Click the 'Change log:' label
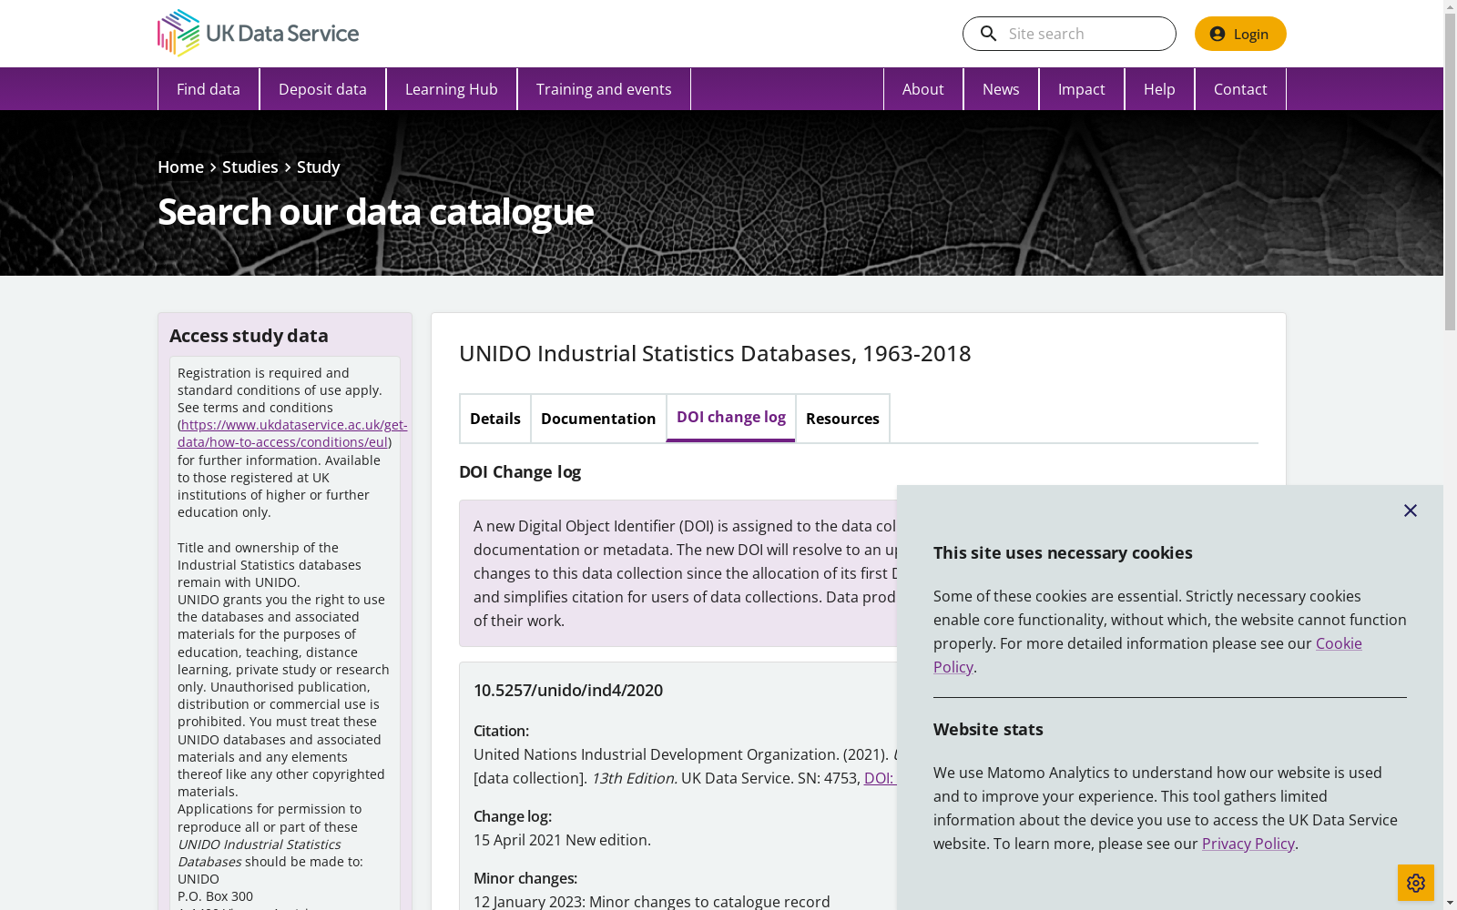 (x=513, y=816)
